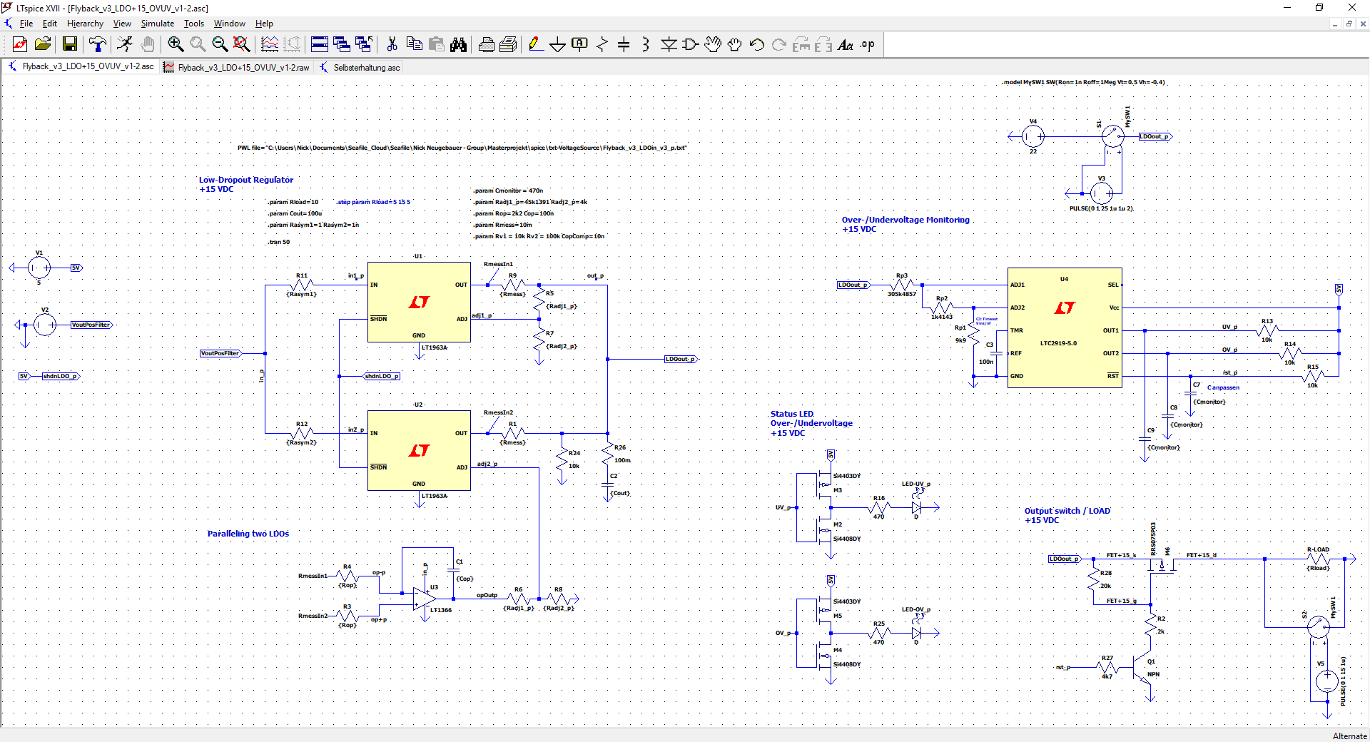Select the Label Net tool
Image resolution: width=1370 pixels, height=742 pixels.
click(x=579, y=44)
